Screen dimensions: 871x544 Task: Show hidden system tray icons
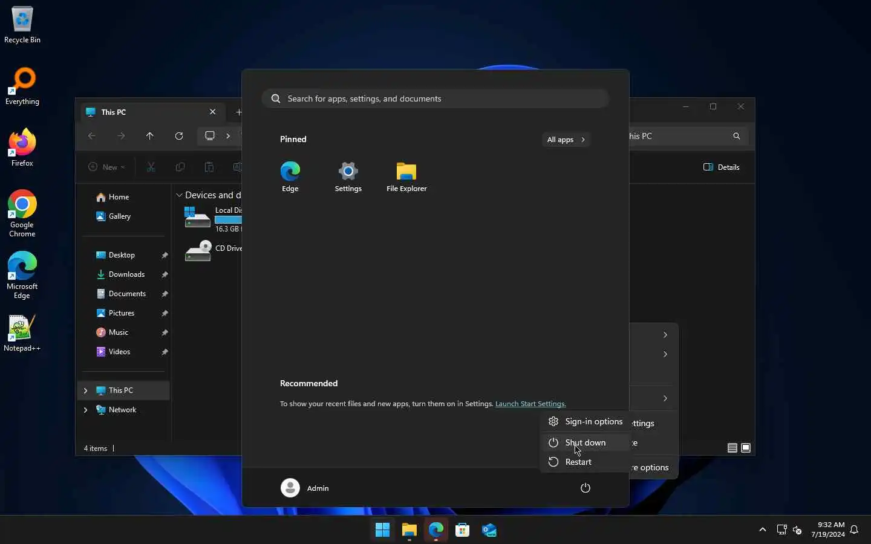click(763, 530)
